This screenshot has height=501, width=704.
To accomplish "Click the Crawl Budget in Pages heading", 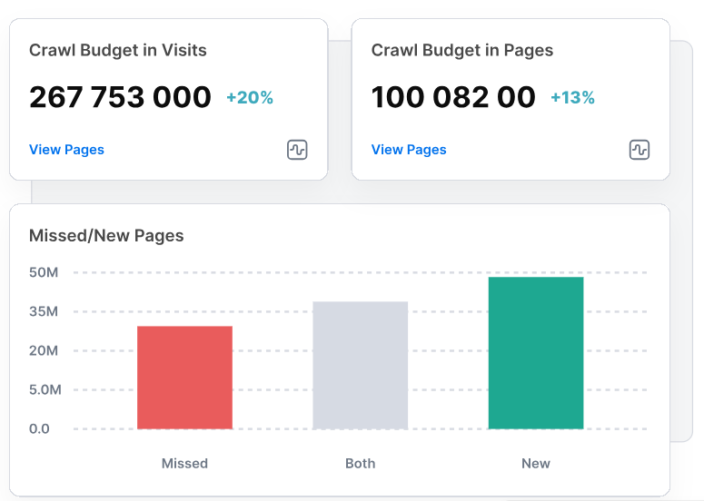I will [462, 50].
